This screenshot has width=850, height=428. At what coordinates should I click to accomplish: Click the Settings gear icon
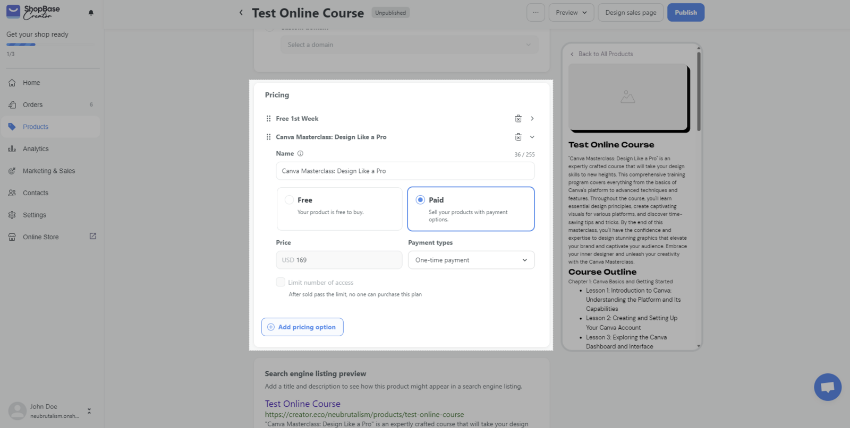(12, 215)
